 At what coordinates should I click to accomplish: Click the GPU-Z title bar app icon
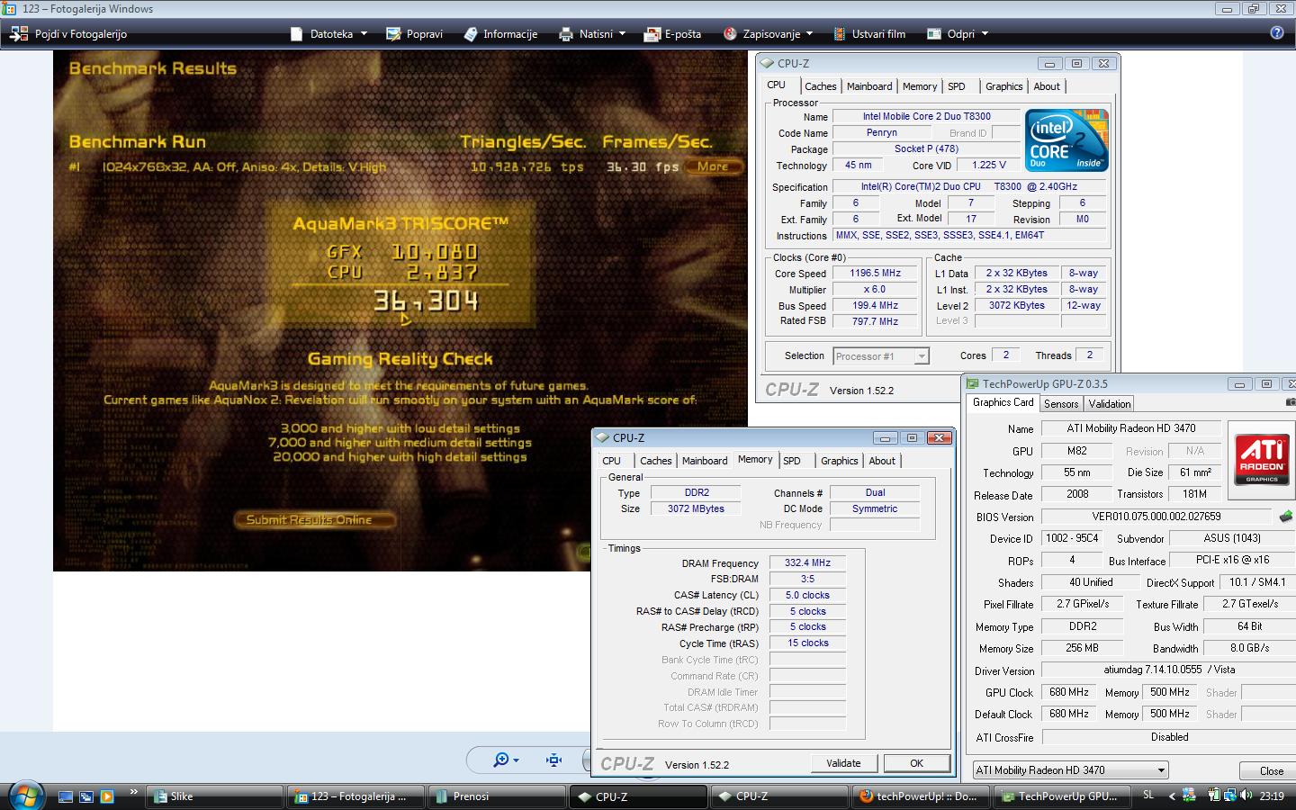click(972, 383)
